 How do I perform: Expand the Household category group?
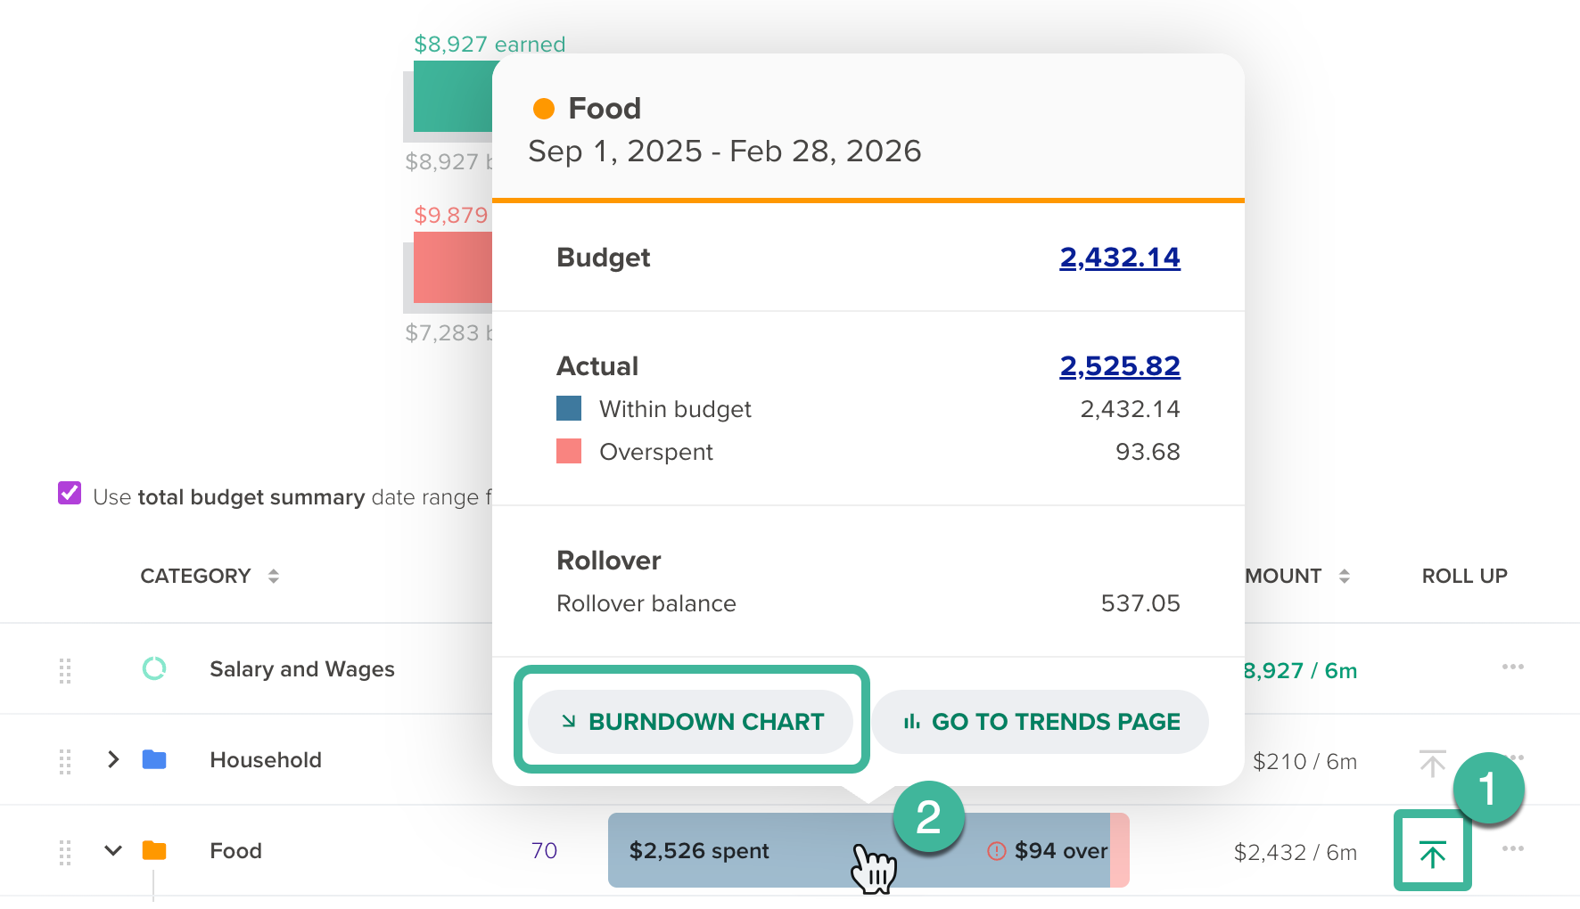pyautogui.click(x=113, y=759)
